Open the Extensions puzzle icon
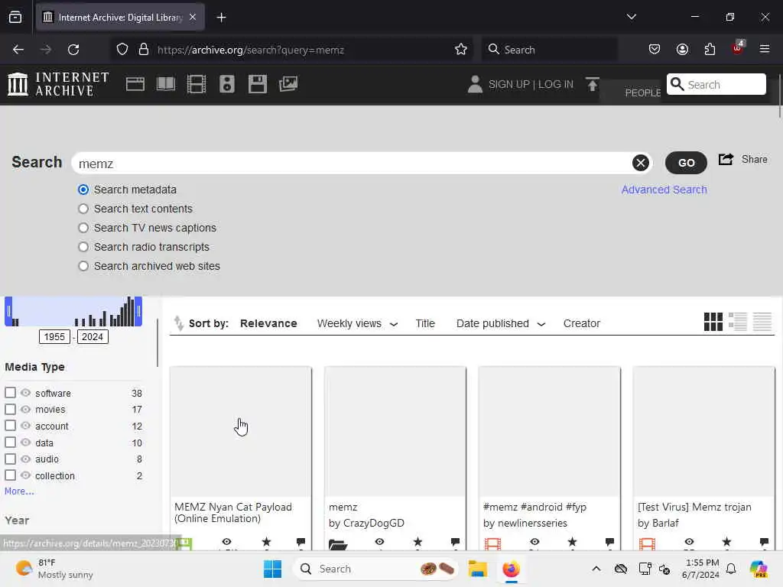783x587 pixels. coord(710,50)
